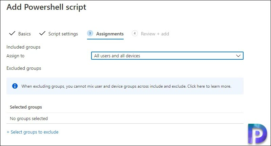This screenshot has height=146, width=271.
Task: Open the All users and all devices combo box
Action: pos(167,56)
